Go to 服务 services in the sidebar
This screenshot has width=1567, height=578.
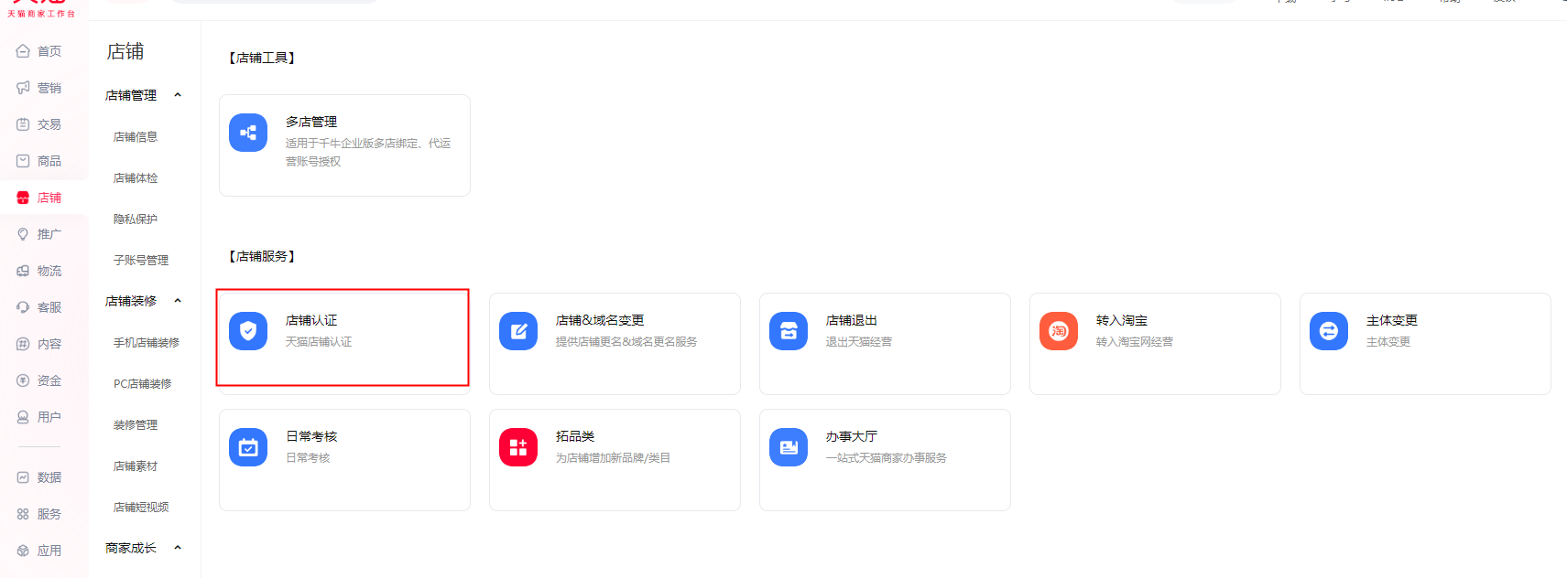[39, 514]
